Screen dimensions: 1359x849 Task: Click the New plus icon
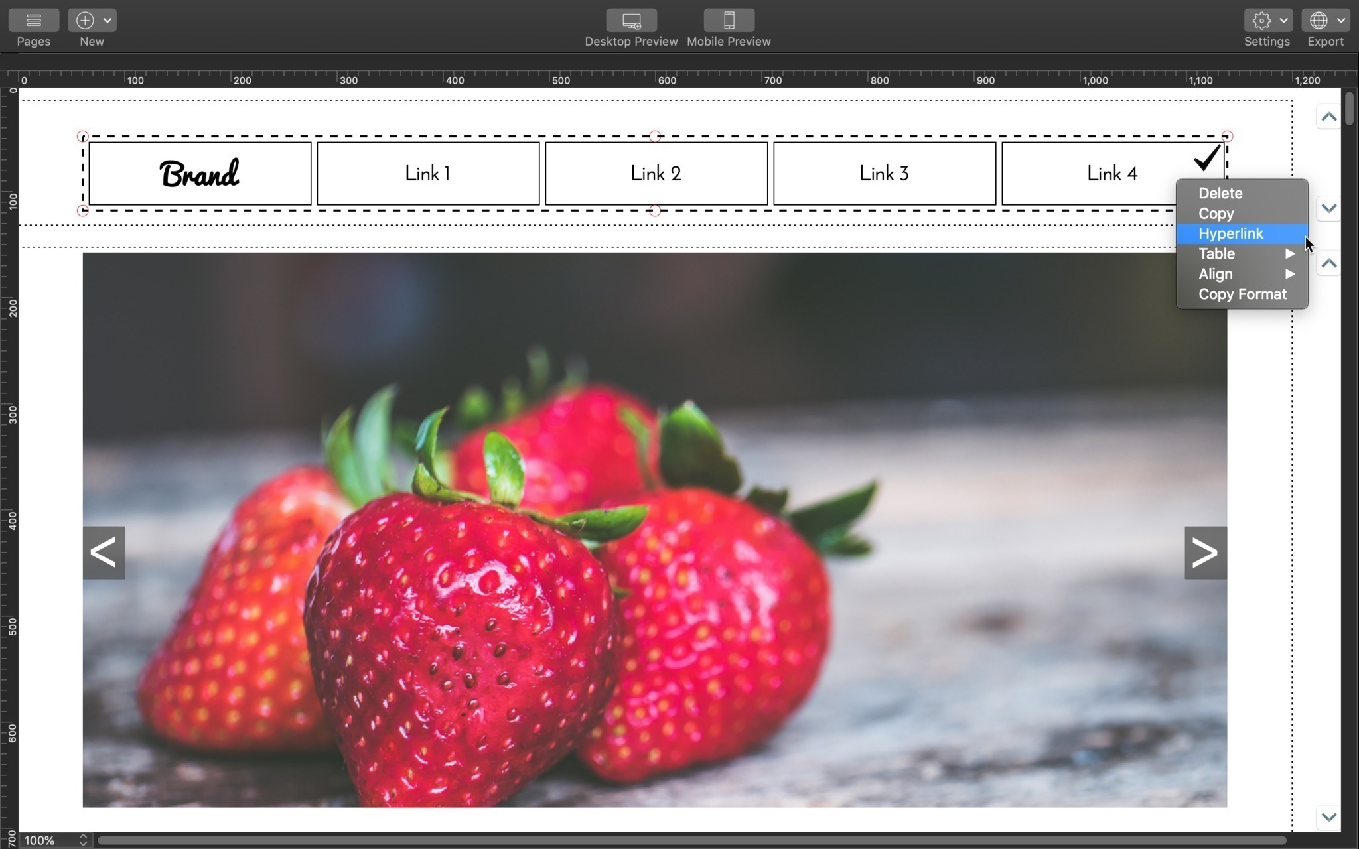click(85, 21)
